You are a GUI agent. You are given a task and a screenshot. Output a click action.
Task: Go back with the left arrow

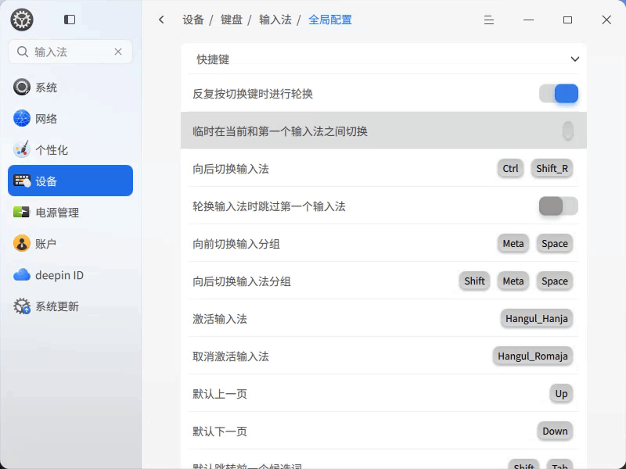161,20
